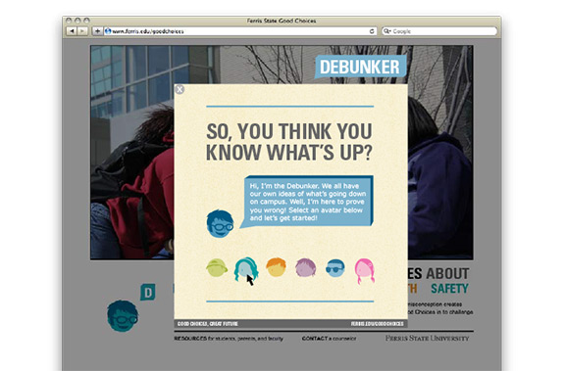Go back with browser back arrow
Viewport: 564px width, 371px height.
(72, 31)
